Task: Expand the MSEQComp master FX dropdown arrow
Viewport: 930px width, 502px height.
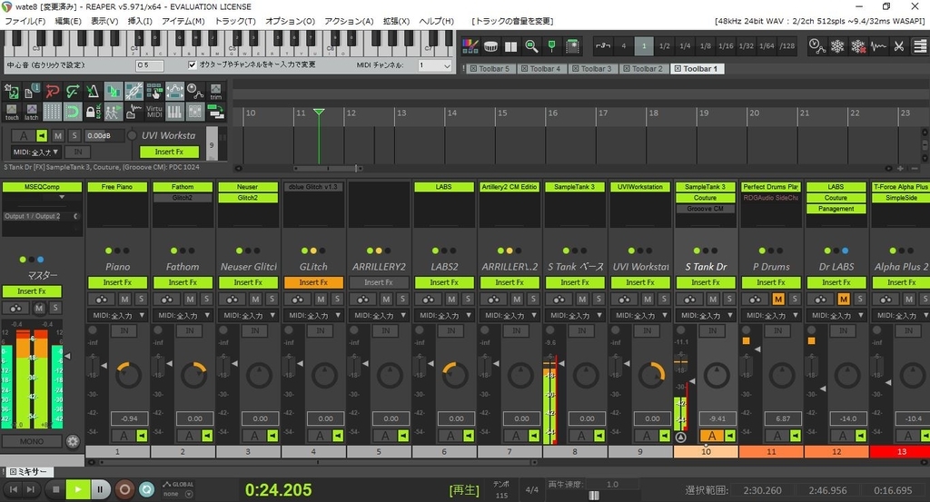Action: [62, 197]
